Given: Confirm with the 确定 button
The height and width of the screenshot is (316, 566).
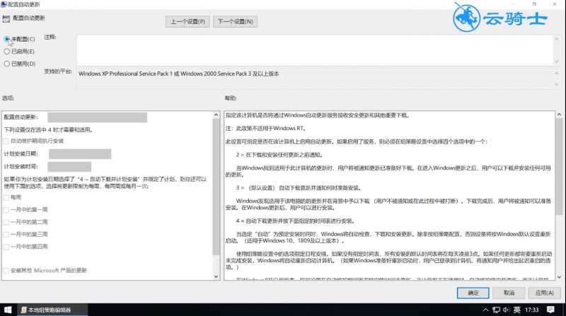Looking at the screenshot, I should (473, 293).
